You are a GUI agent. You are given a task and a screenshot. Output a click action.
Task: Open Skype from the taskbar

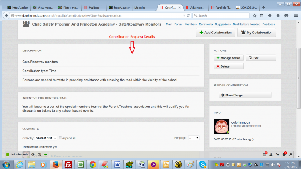pos(203,164)
